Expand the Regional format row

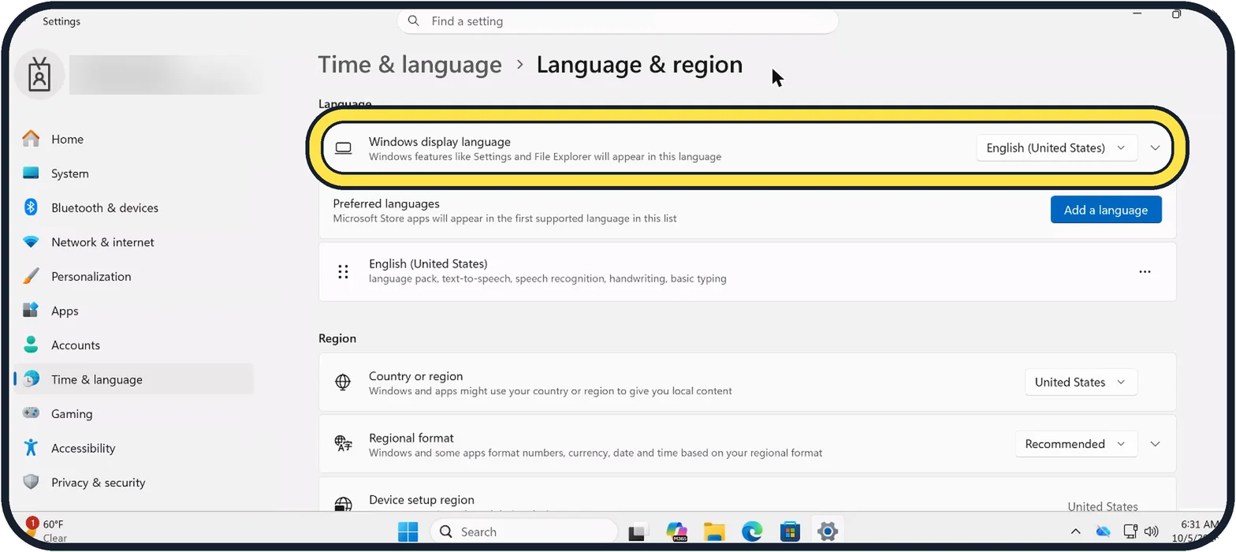click(x=1156, y=444)
